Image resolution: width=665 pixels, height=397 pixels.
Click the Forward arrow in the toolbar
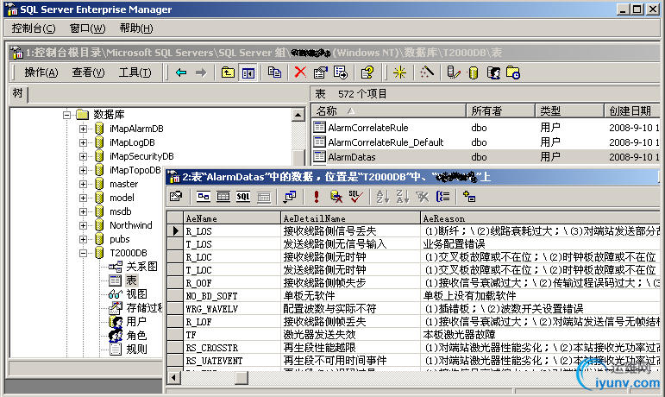(x=201, y=72)
